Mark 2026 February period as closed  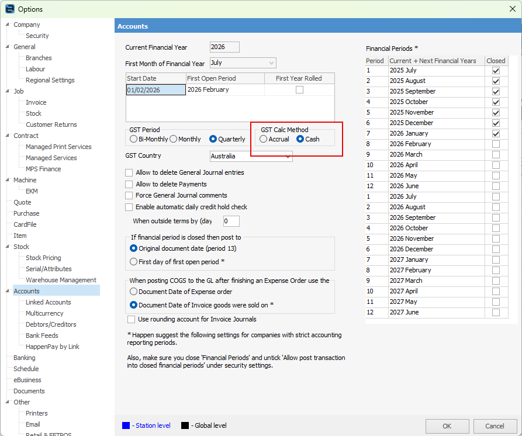point(496,144)
